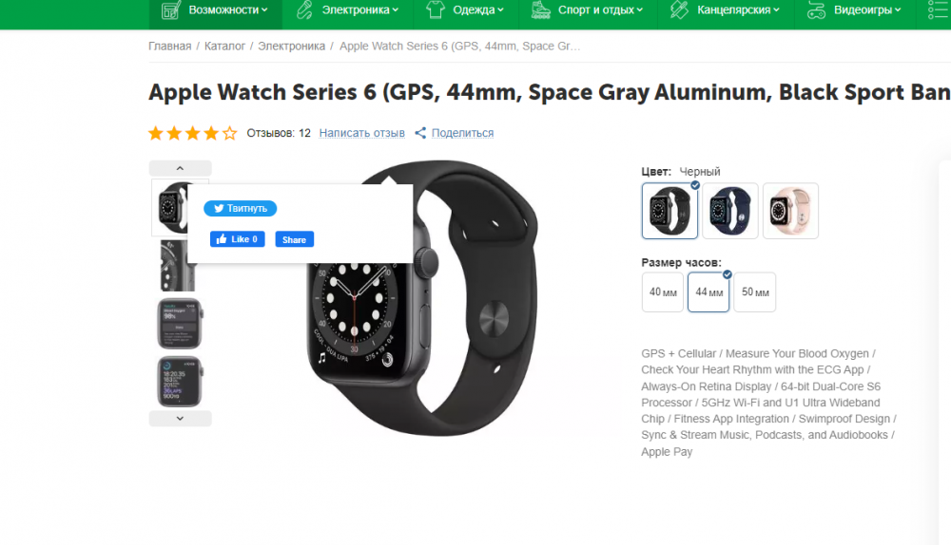The height and width of the screenshot is (545, 951).
Task: Click the Электроника menu icon
Action: point(304,9)
